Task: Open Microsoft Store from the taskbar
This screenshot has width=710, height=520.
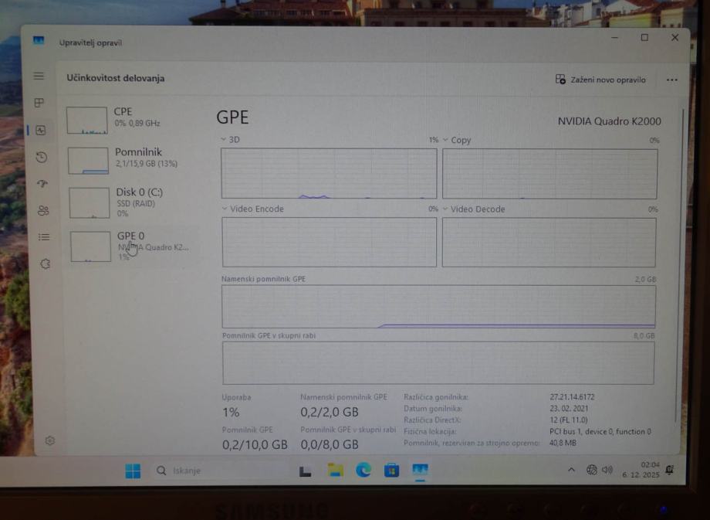Action: [392, 471]
